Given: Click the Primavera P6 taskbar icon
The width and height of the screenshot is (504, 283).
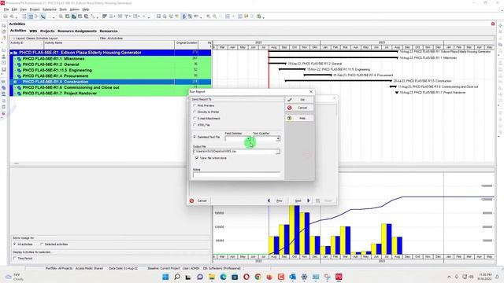Looking at the screenshot, I should (339, 277).
